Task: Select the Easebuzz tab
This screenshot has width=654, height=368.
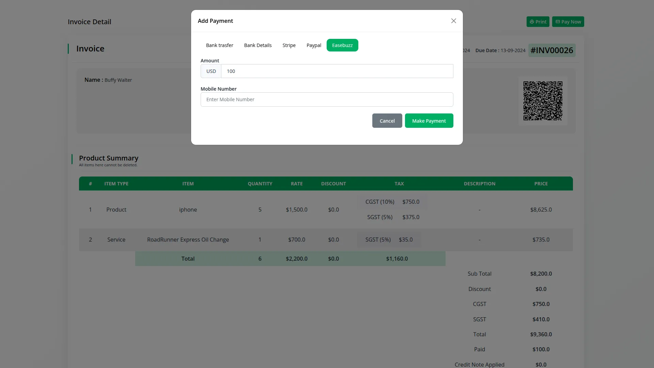Action: pos(342,45)
